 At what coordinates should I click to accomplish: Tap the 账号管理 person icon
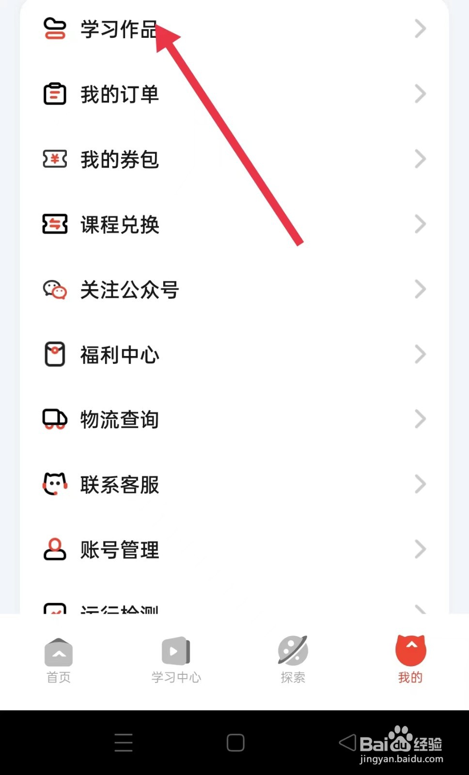pyautogui.click(x=55, y=549)
